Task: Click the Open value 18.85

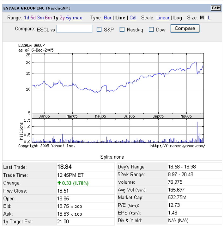Action: click(63, 199)
